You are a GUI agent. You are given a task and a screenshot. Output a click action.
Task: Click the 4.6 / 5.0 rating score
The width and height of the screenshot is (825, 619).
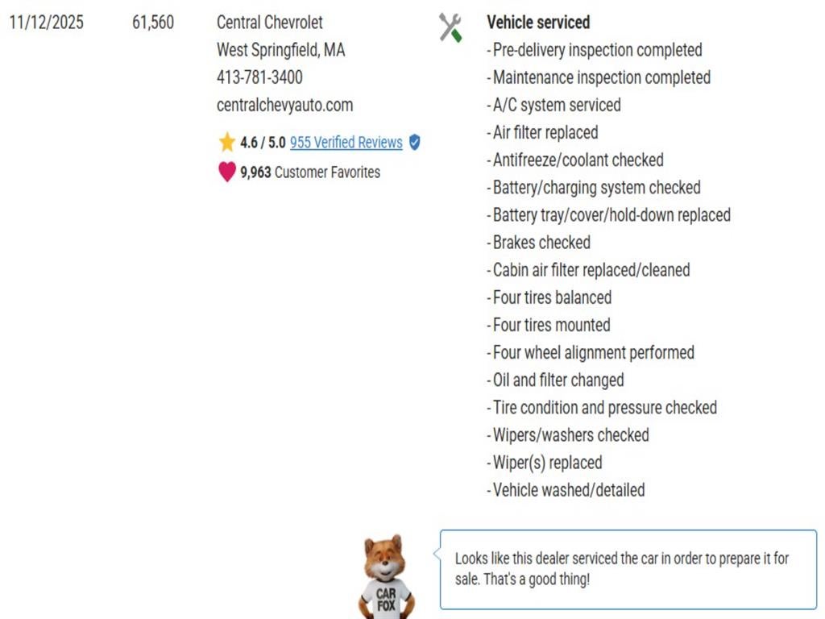click(x=263, y=143)
